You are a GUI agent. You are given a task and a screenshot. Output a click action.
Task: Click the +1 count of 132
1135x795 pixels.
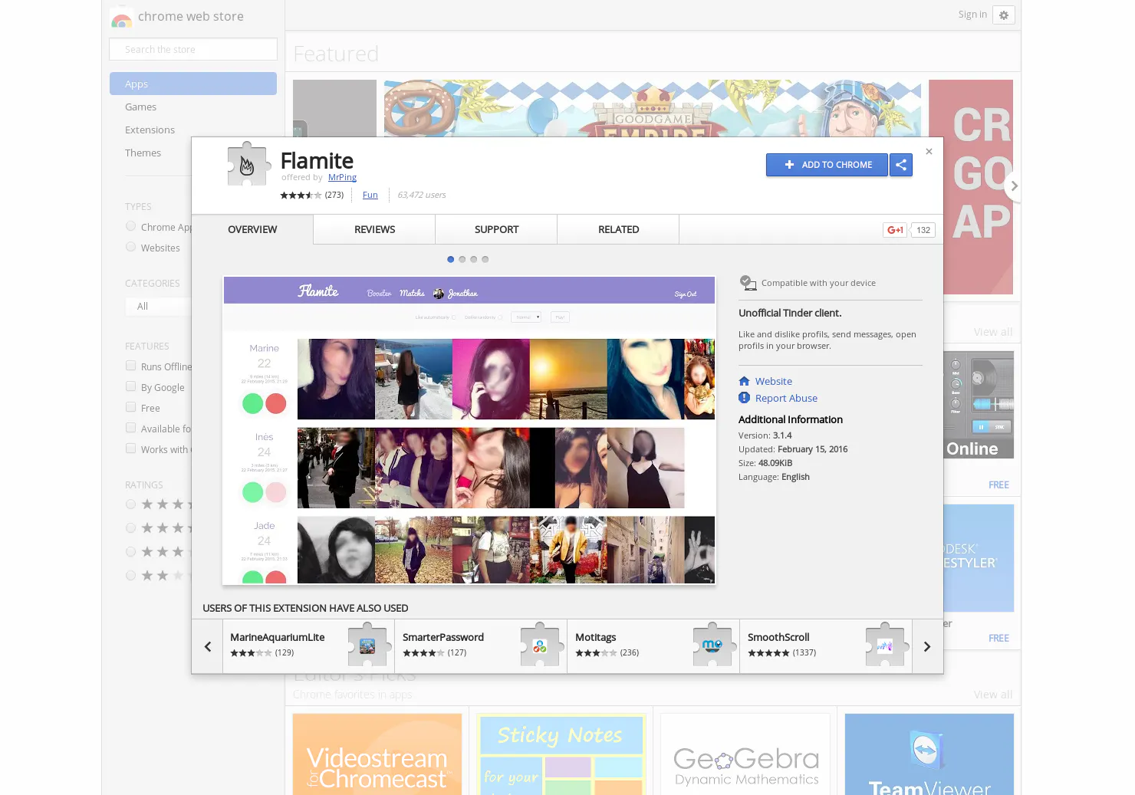(923, 230)
